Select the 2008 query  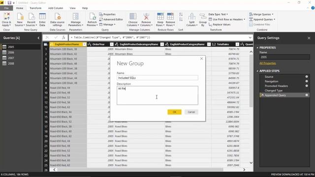[x=20, y=63]
